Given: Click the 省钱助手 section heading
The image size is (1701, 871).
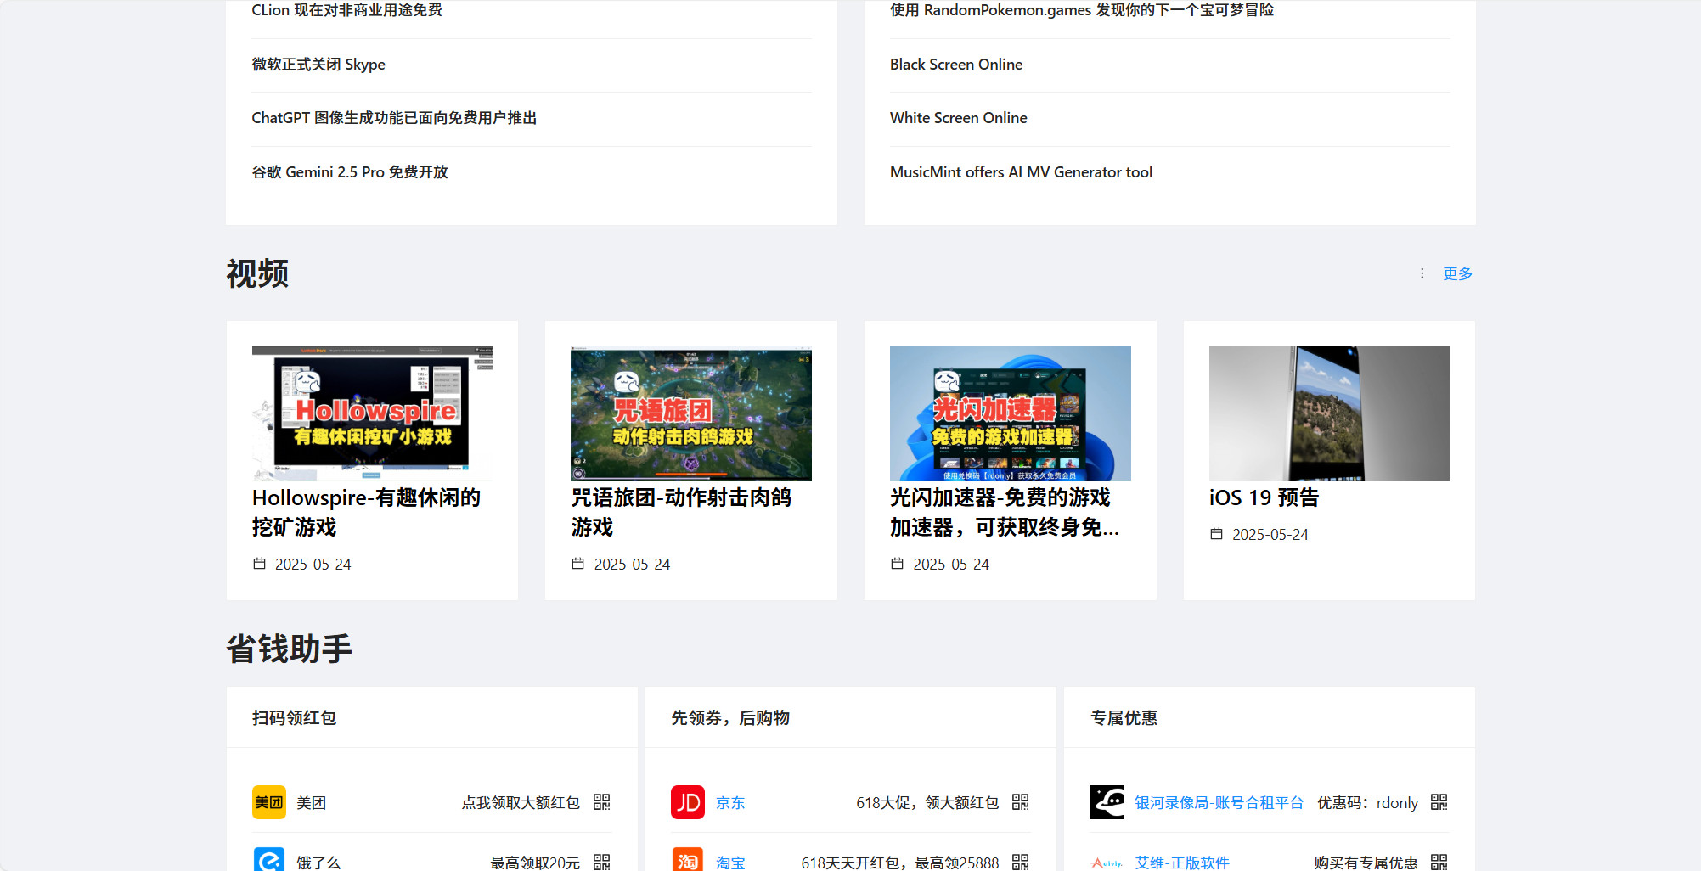Looking at the screenshot, I should pos(289,649).
